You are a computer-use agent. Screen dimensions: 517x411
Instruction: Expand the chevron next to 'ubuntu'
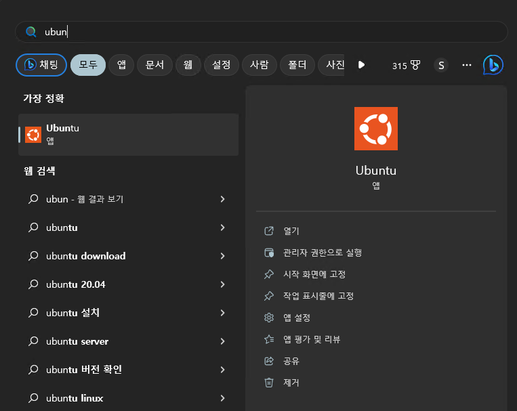coord(222,228)
